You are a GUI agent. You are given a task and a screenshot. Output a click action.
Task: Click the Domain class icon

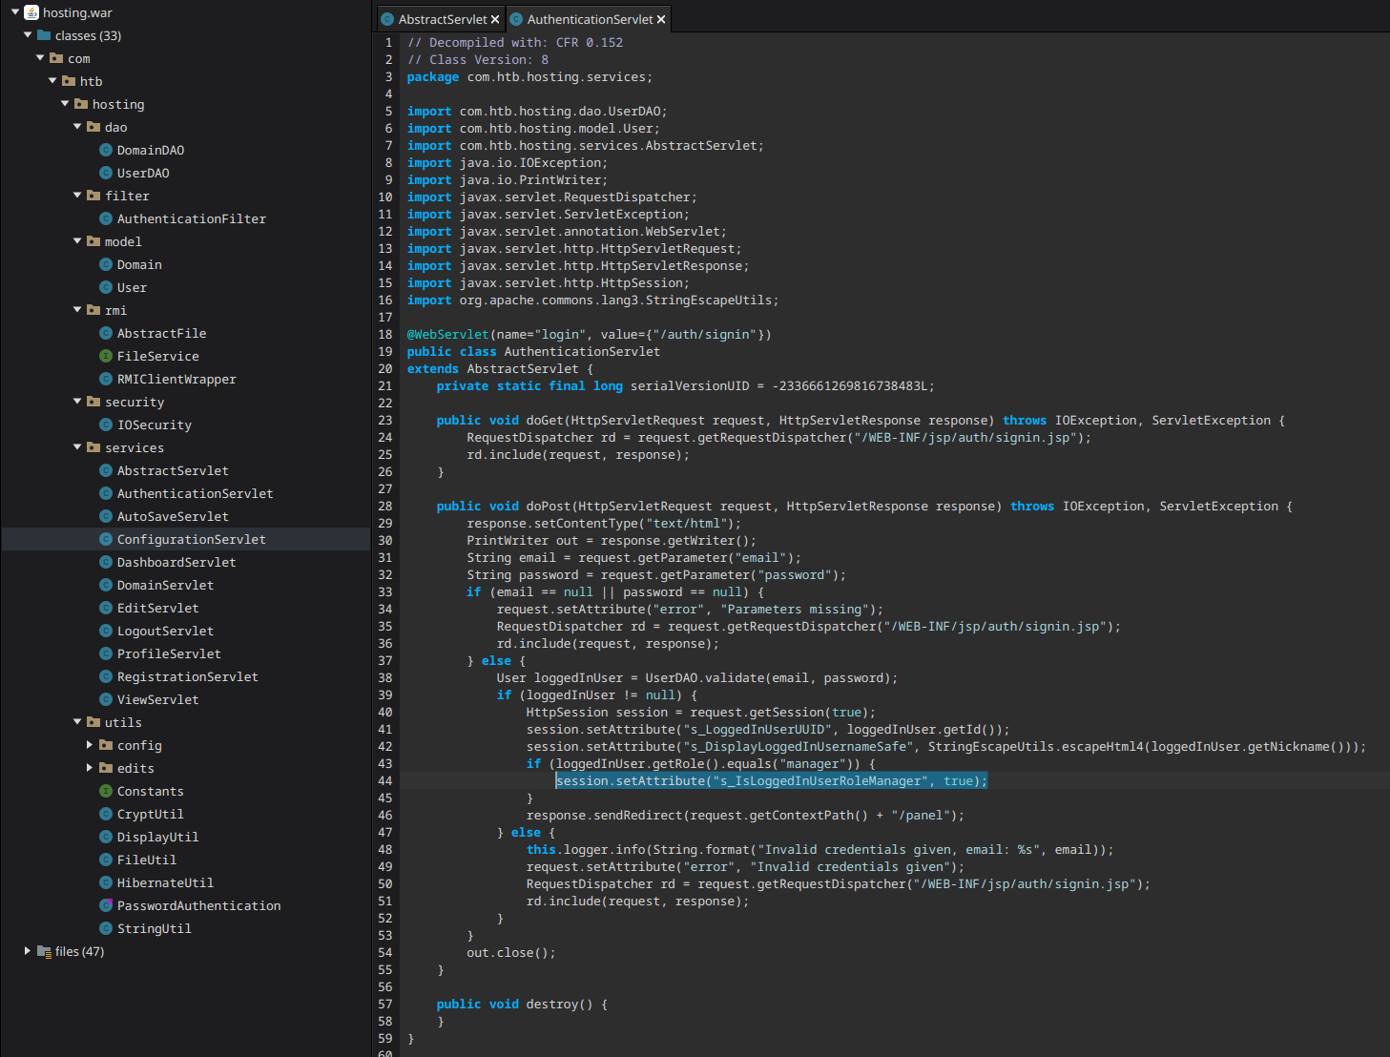[106, 264]
